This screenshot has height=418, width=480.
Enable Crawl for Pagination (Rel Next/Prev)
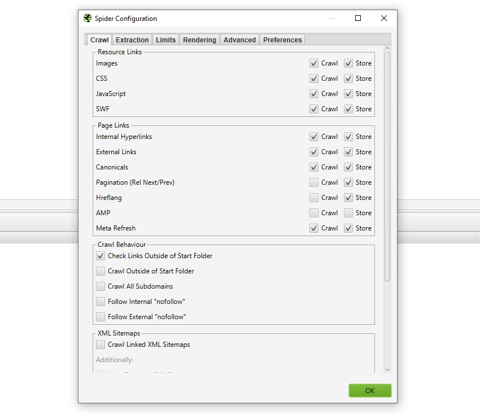click(x=313, y=182)
